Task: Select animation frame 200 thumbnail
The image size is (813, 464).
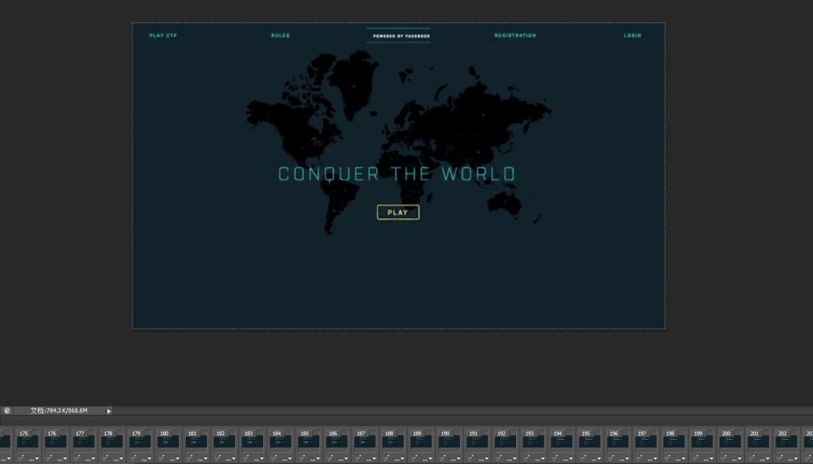Action: (730, 441)
